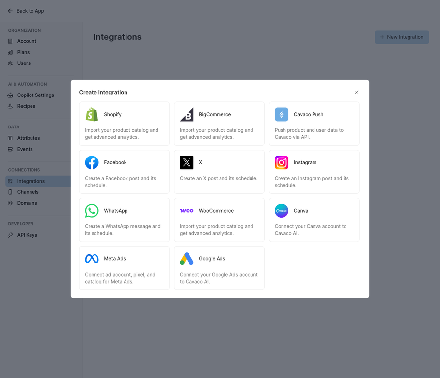Choose the Shopify integration card title
440x378 pixels.
click(113, 114)
